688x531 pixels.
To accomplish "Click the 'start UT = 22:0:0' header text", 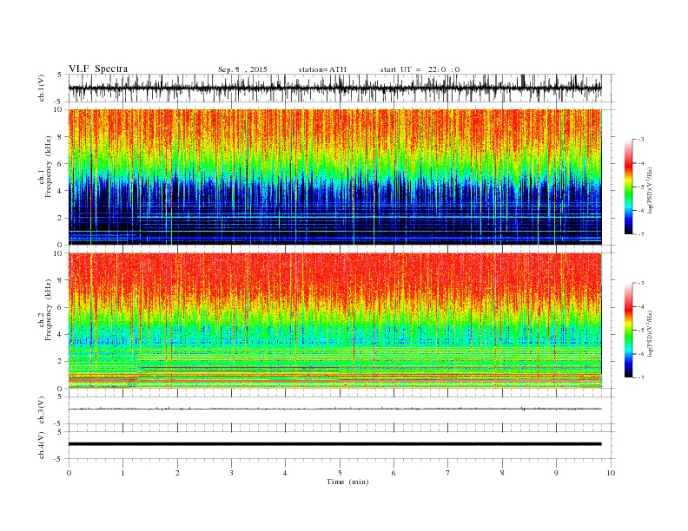I will click(x=420, y=69).
